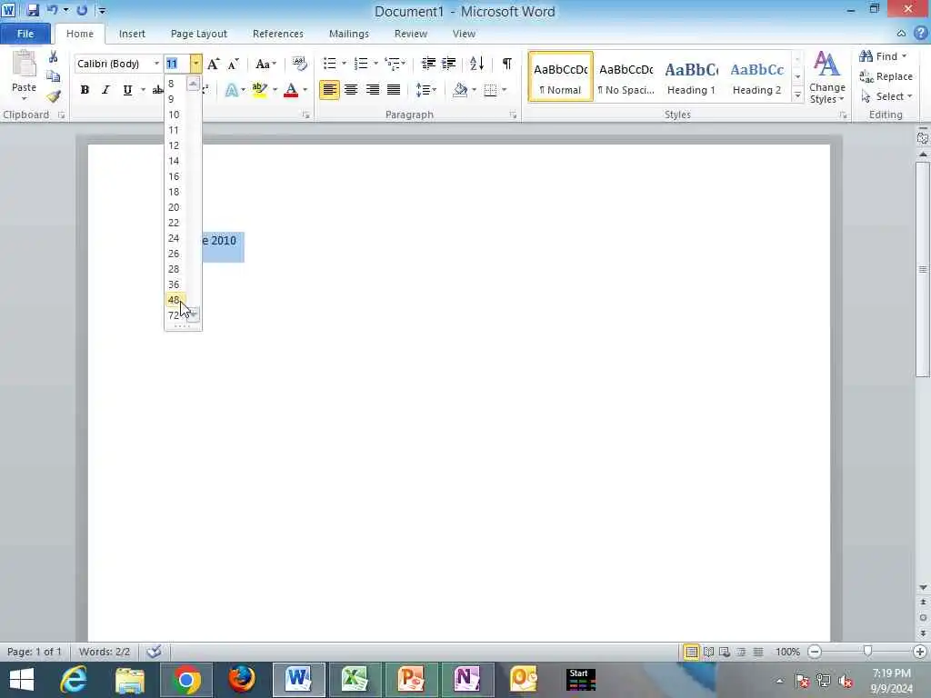Click the Copy icon in Clipboard group
The height and width of the screenshot is (698, 931).
point(54,76)
